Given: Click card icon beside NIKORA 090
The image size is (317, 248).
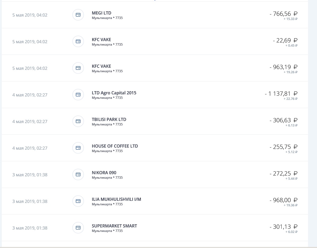Looking at the screenshot, I should tap(78, 174).
